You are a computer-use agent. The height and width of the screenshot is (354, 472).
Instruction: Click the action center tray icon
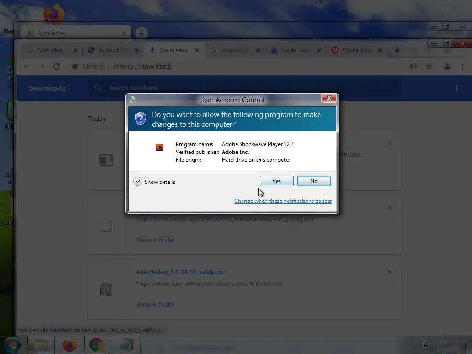tap(425, 345)
